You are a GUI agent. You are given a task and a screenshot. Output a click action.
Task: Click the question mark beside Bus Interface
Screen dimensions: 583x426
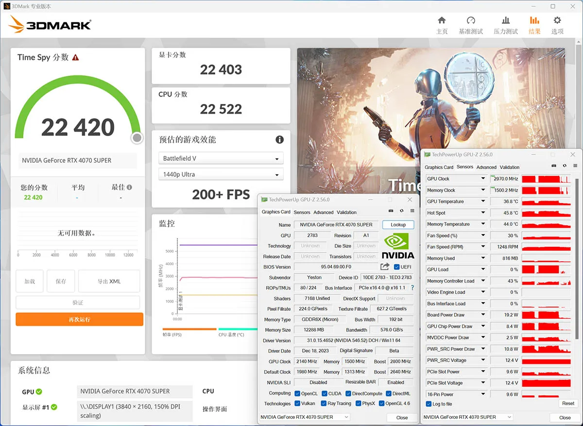pos(412,288)
